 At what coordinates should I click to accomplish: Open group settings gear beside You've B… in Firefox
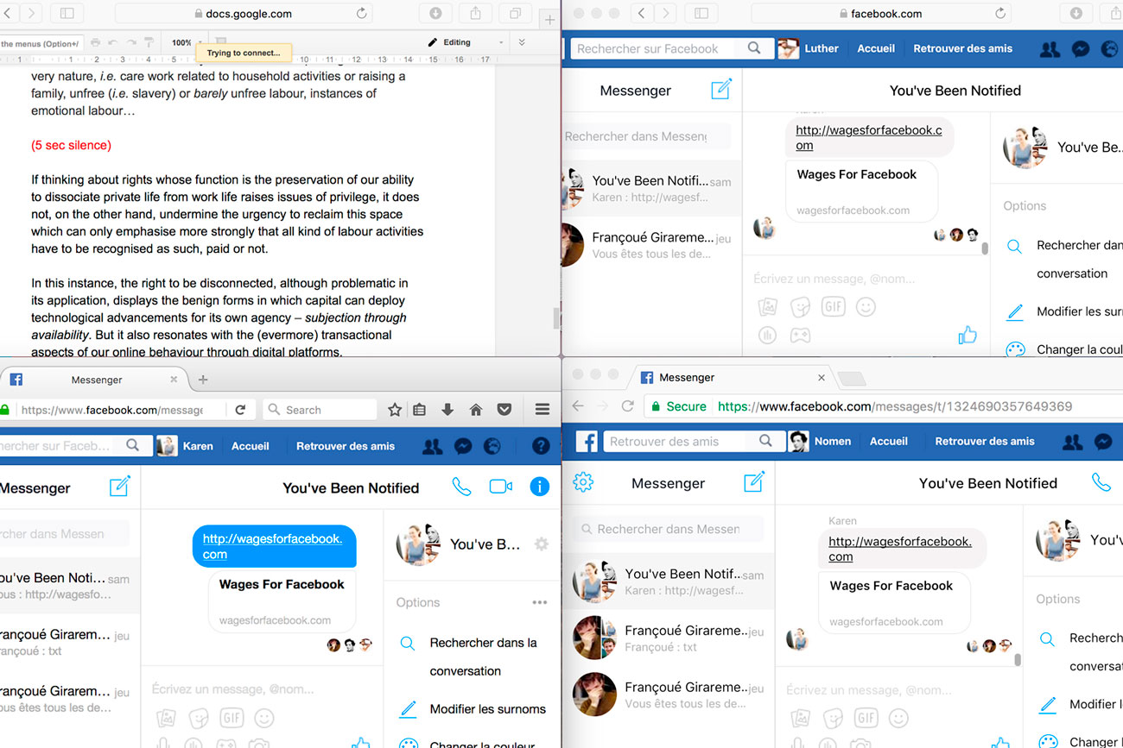(x=542, y=544)
